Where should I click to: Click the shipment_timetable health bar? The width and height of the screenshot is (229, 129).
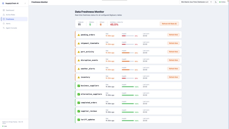pos(128,44)
